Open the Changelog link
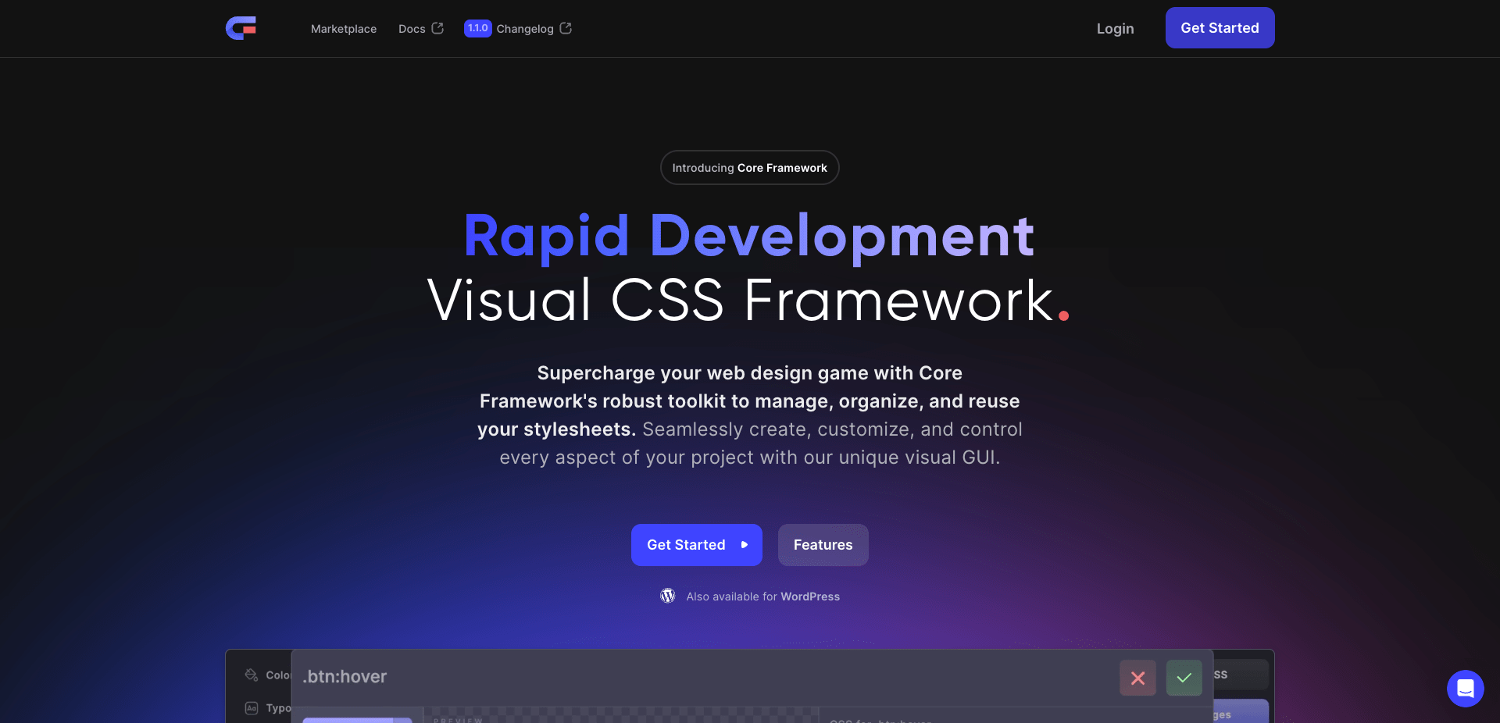1500x723 pixels. [x=534, y=29]
